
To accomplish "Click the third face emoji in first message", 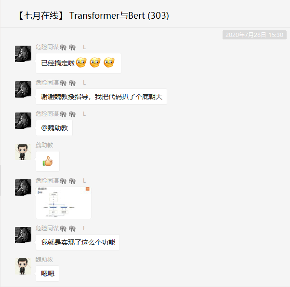I will pyautogui.click(x=109, y=62).
